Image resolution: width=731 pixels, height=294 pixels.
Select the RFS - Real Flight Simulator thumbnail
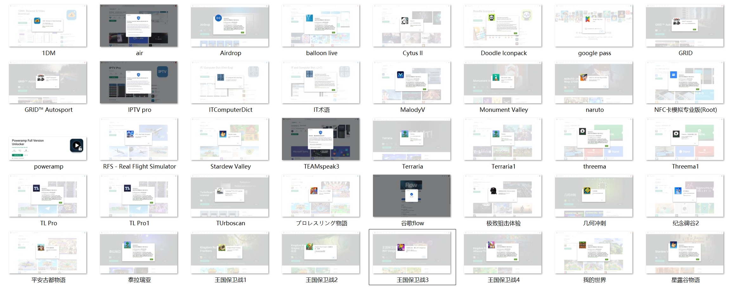[139, 139]
